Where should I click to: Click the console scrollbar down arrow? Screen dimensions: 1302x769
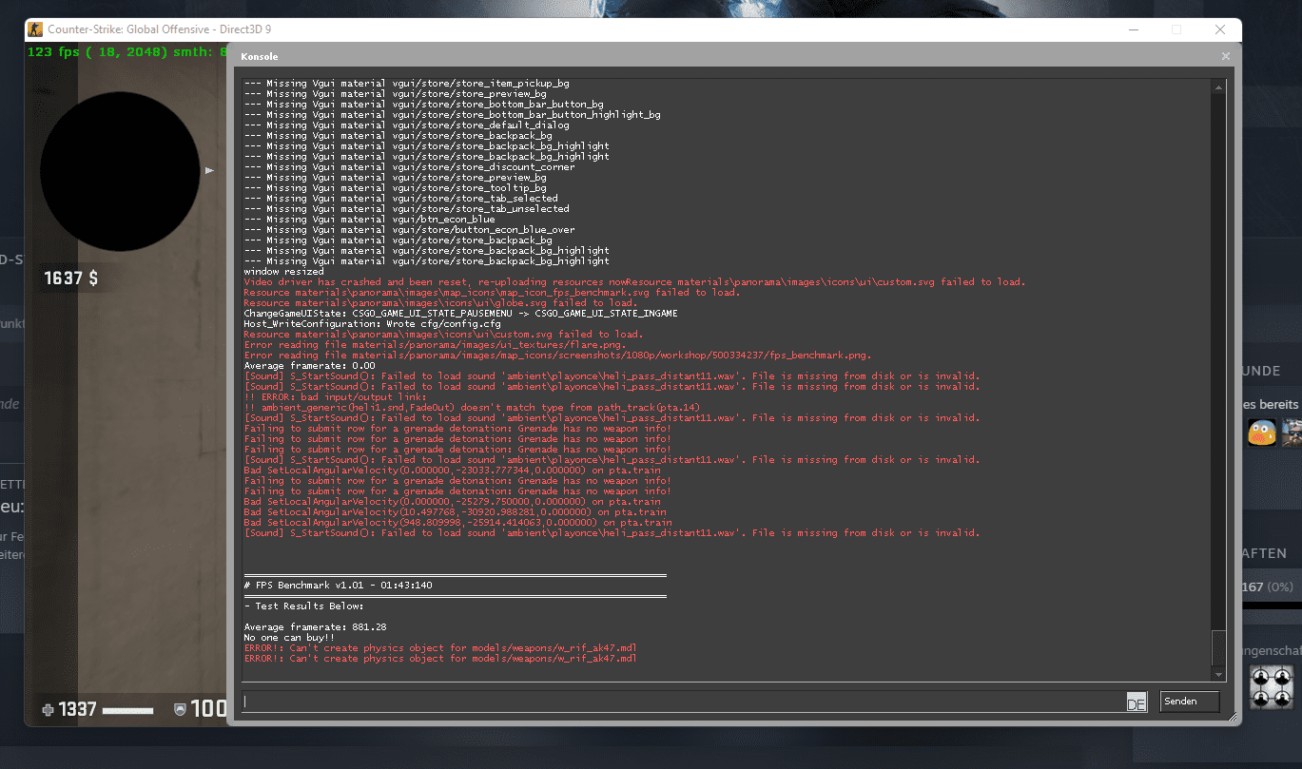click(1218, 674)
